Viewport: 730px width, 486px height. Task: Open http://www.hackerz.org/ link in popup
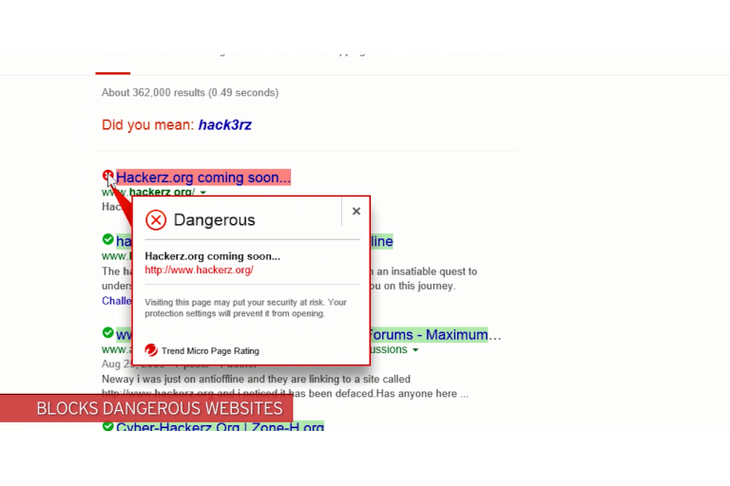(199, 270)
